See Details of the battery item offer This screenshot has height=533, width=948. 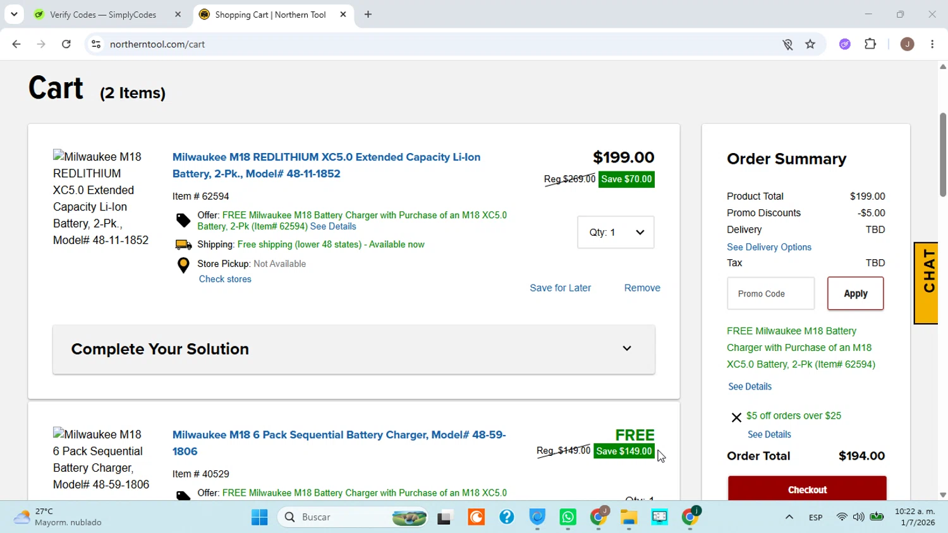tap(333, 226)
